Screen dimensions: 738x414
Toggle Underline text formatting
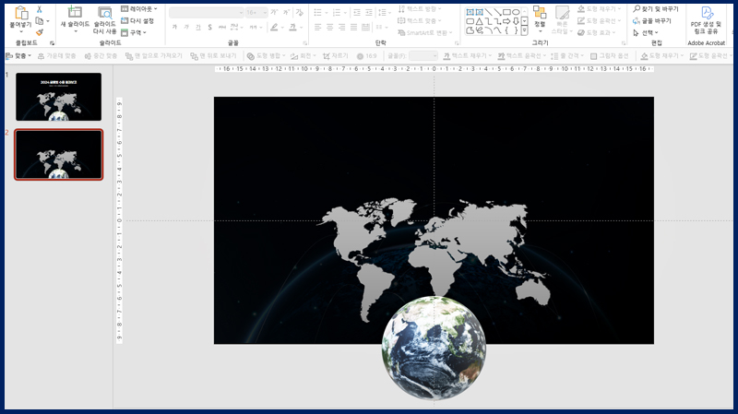(198, 28)
